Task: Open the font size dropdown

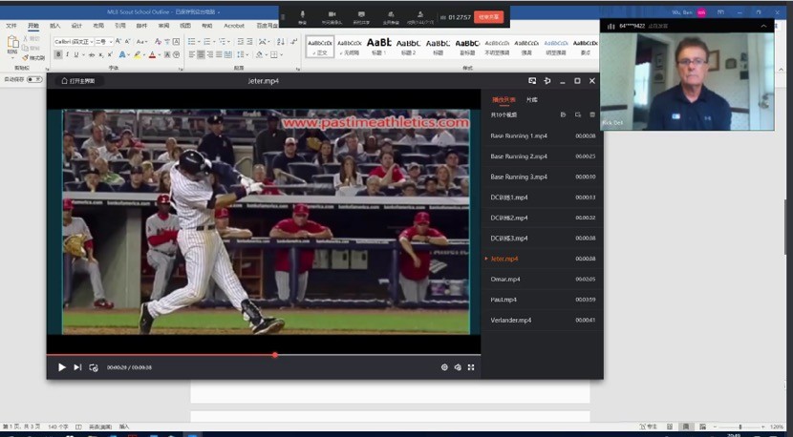Action: tap(111, 41)
